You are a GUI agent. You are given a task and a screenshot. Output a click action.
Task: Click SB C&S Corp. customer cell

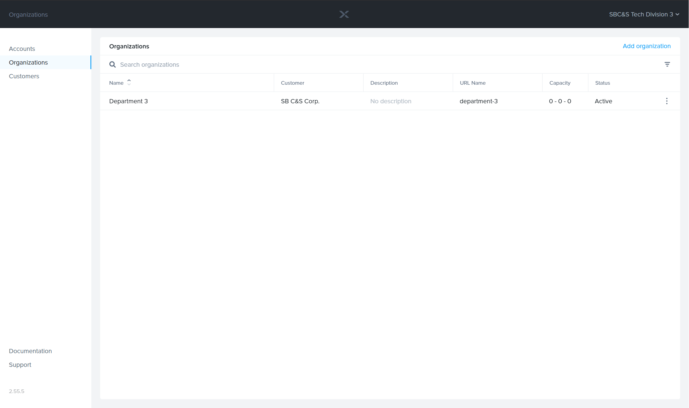(300, 101)
